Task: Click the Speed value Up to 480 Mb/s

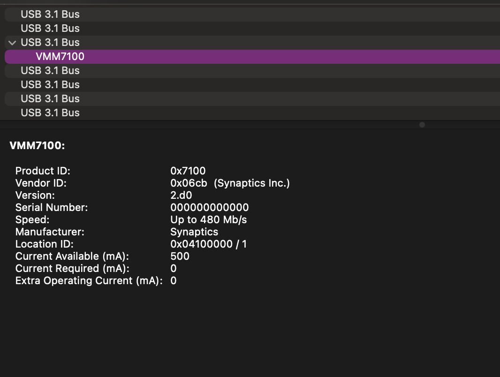Action: [209, 220]
